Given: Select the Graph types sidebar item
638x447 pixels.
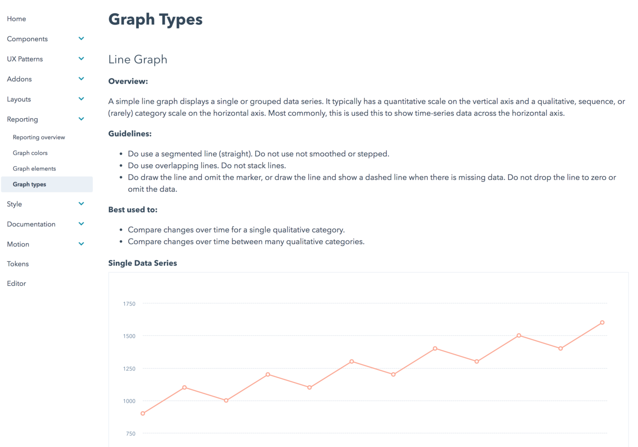Looking at the screenshot, I should (x=47, y=184).
